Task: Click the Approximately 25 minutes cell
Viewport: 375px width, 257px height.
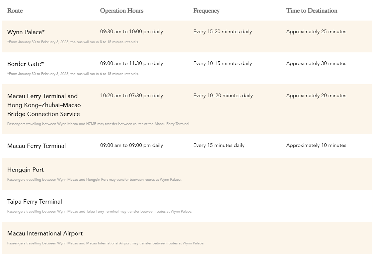Action: (316, 32)
